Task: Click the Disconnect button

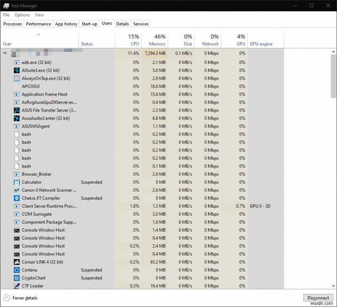Action: pos(318,298)
